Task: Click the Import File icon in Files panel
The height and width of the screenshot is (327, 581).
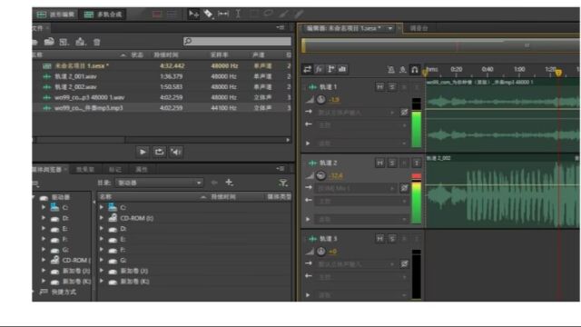Action: (x=49, y=42)
